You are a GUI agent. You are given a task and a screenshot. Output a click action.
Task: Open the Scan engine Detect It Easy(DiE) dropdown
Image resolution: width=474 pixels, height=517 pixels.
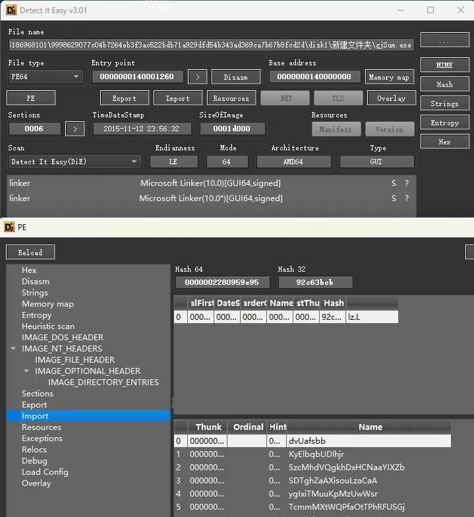click(75, 162)
